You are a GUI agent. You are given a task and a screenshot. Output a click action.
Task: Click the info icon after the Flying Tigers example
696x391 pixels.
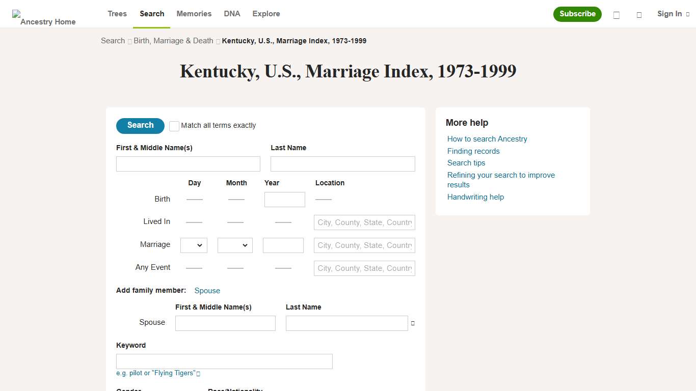coord(198,373)
